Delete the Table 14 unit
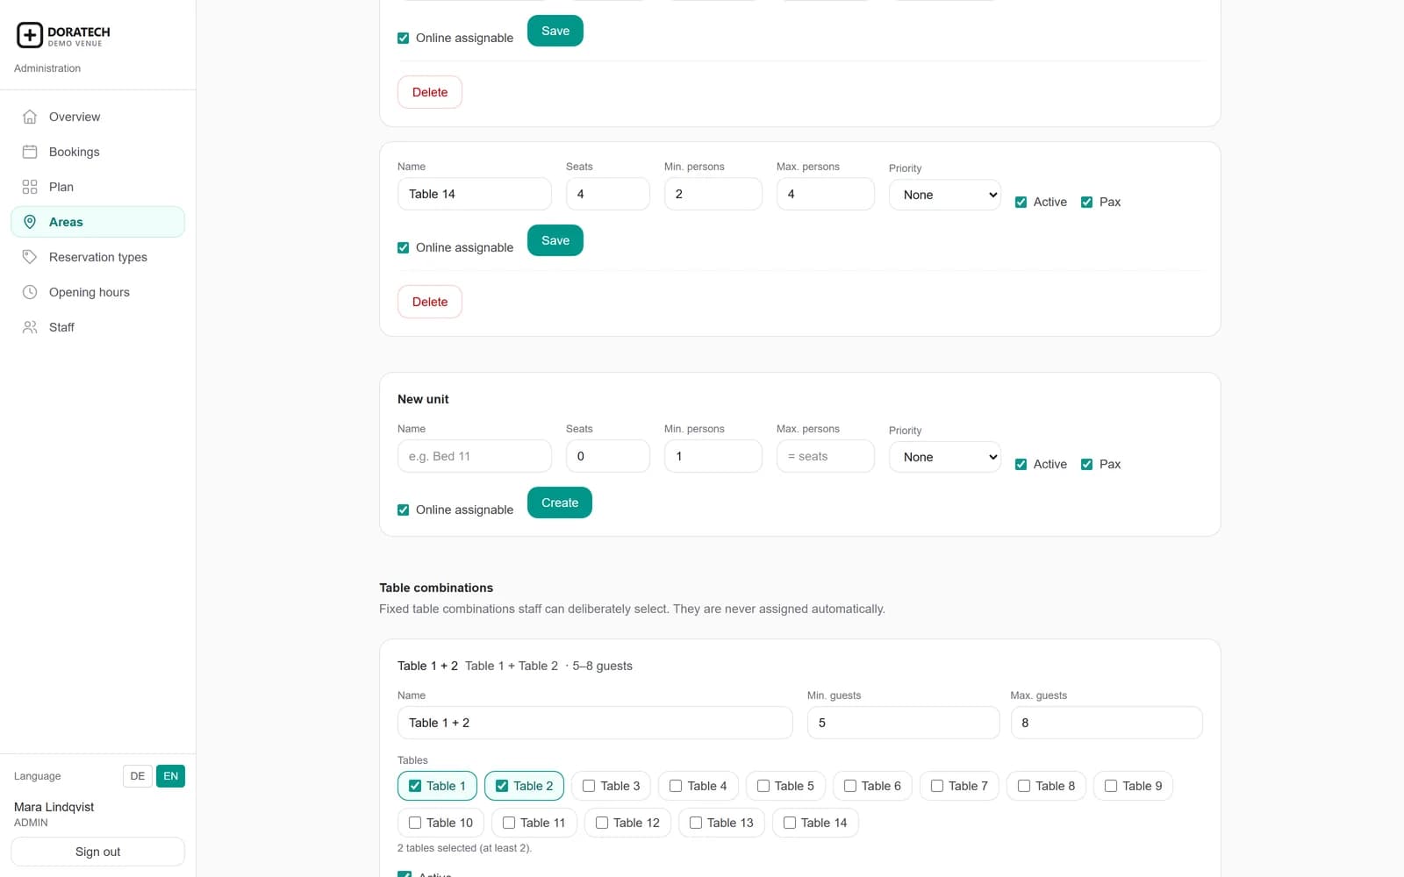The image size is (1404, 877). [x=430, y=302]
